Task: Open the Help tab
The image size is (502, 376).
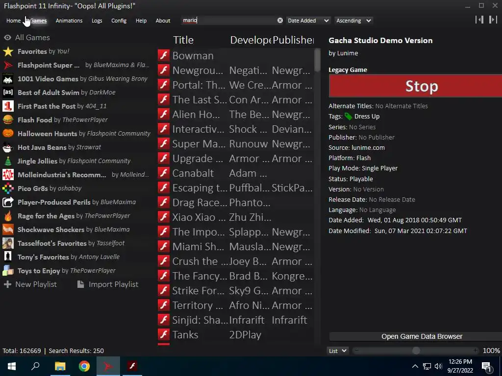Action: pyautogui.click(x=141, y=21)
